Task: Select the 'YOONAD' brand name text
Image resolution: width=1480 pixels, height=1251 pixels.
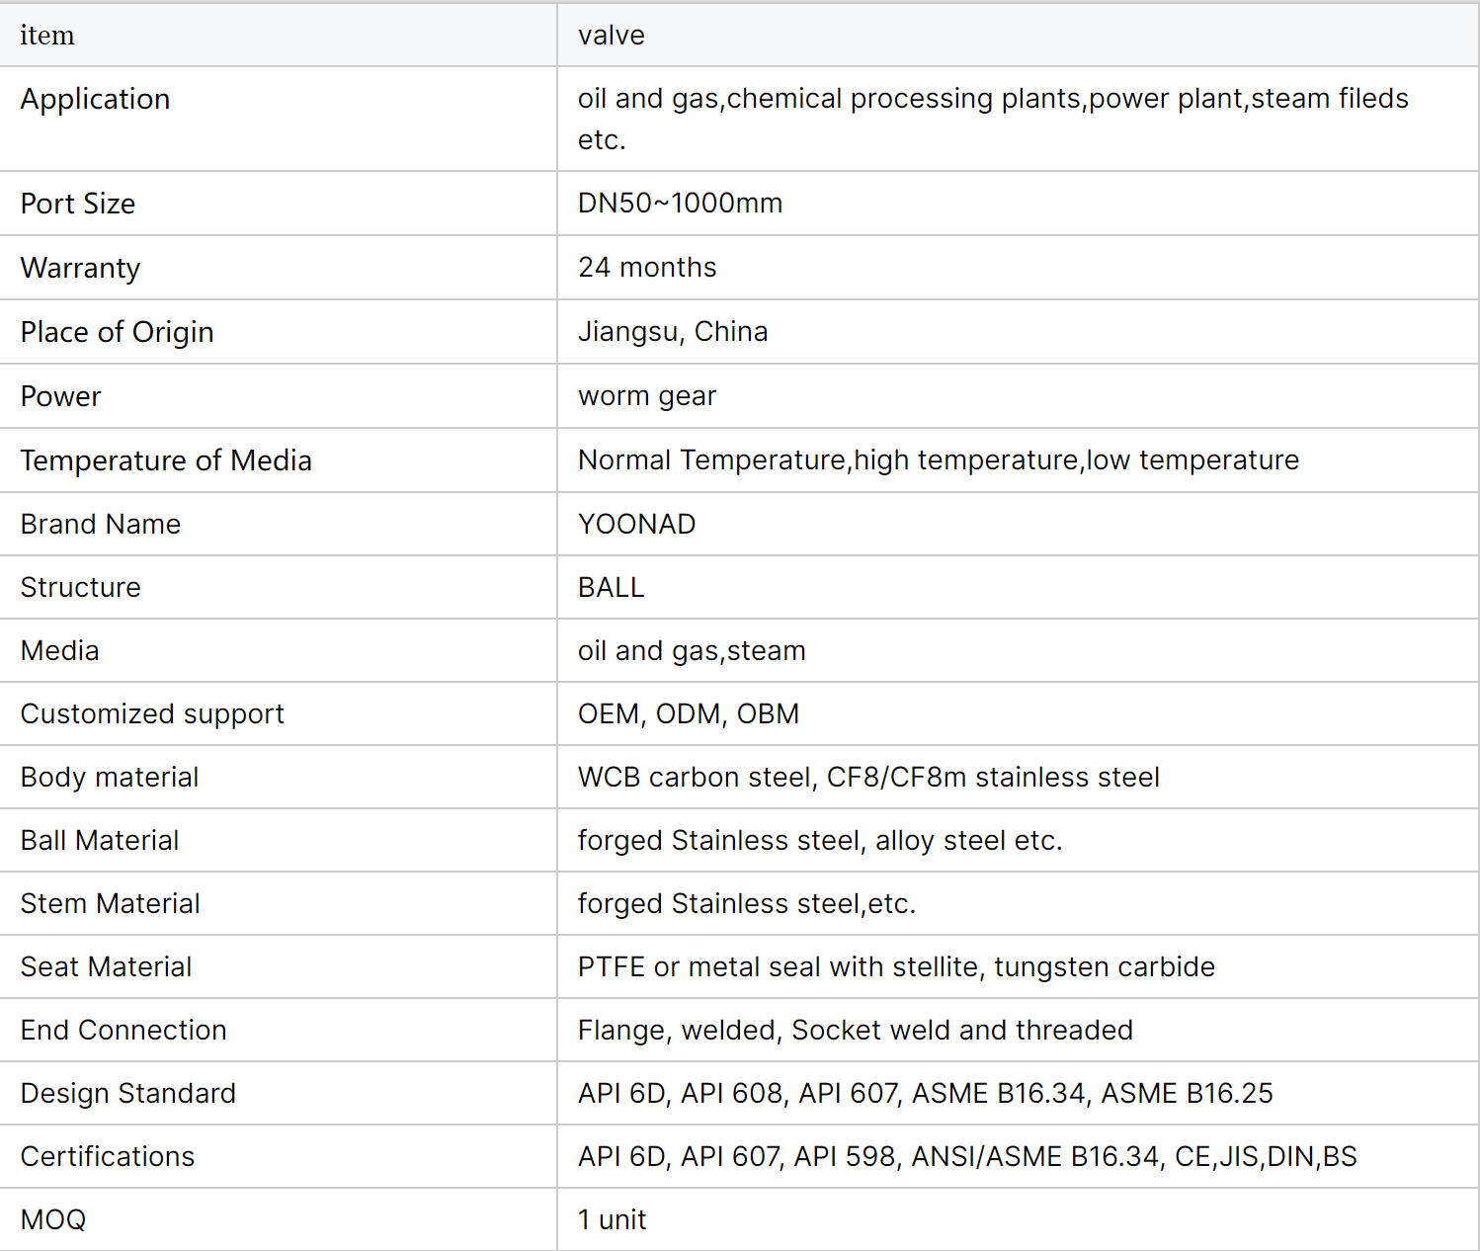Action: tap(636, 524)
